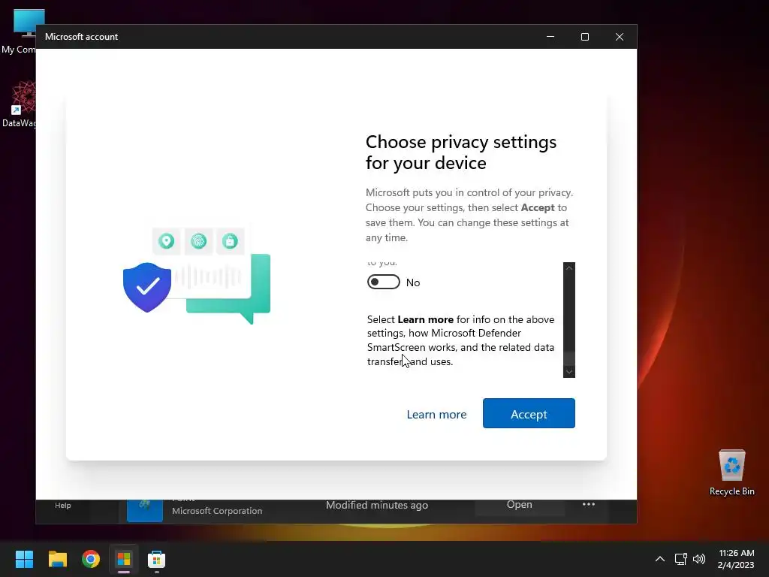Open the three-dots menu in background Store window
The width and height of the screenshot is (769, 577).
click(589, 504)
